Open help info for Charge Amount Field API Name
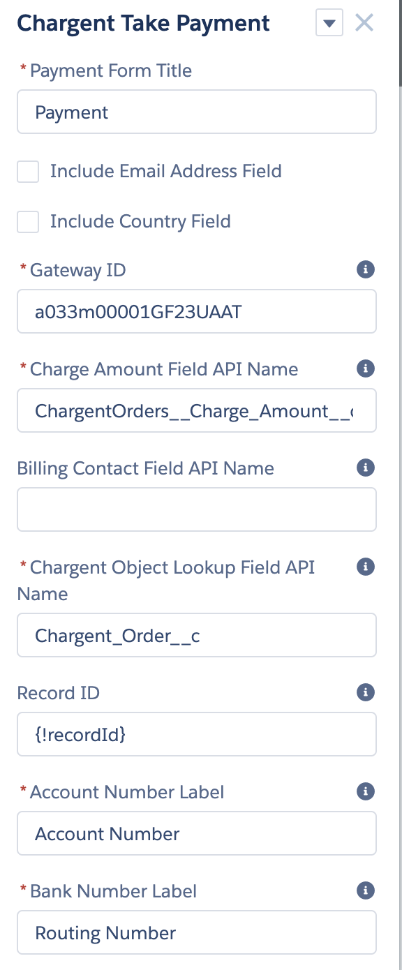Image resolution: width=402 pixels, height=970 pixels. pos(365,368)
